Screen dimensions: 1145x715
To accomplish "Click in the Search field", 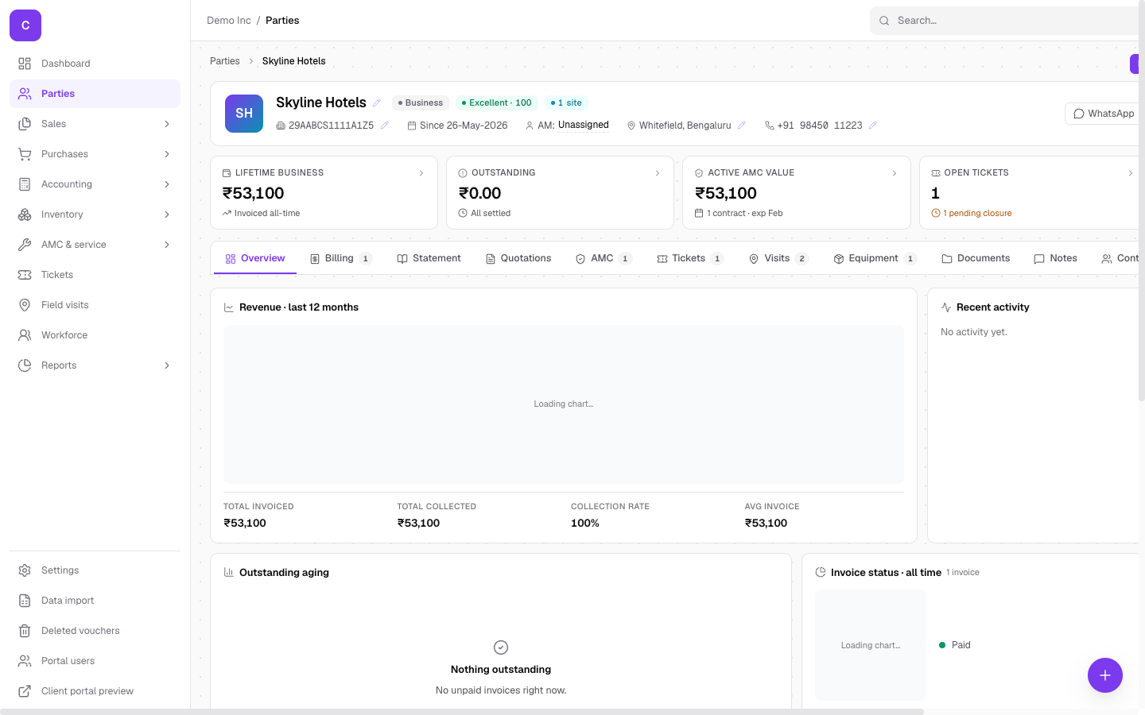I will [1006, 21].
